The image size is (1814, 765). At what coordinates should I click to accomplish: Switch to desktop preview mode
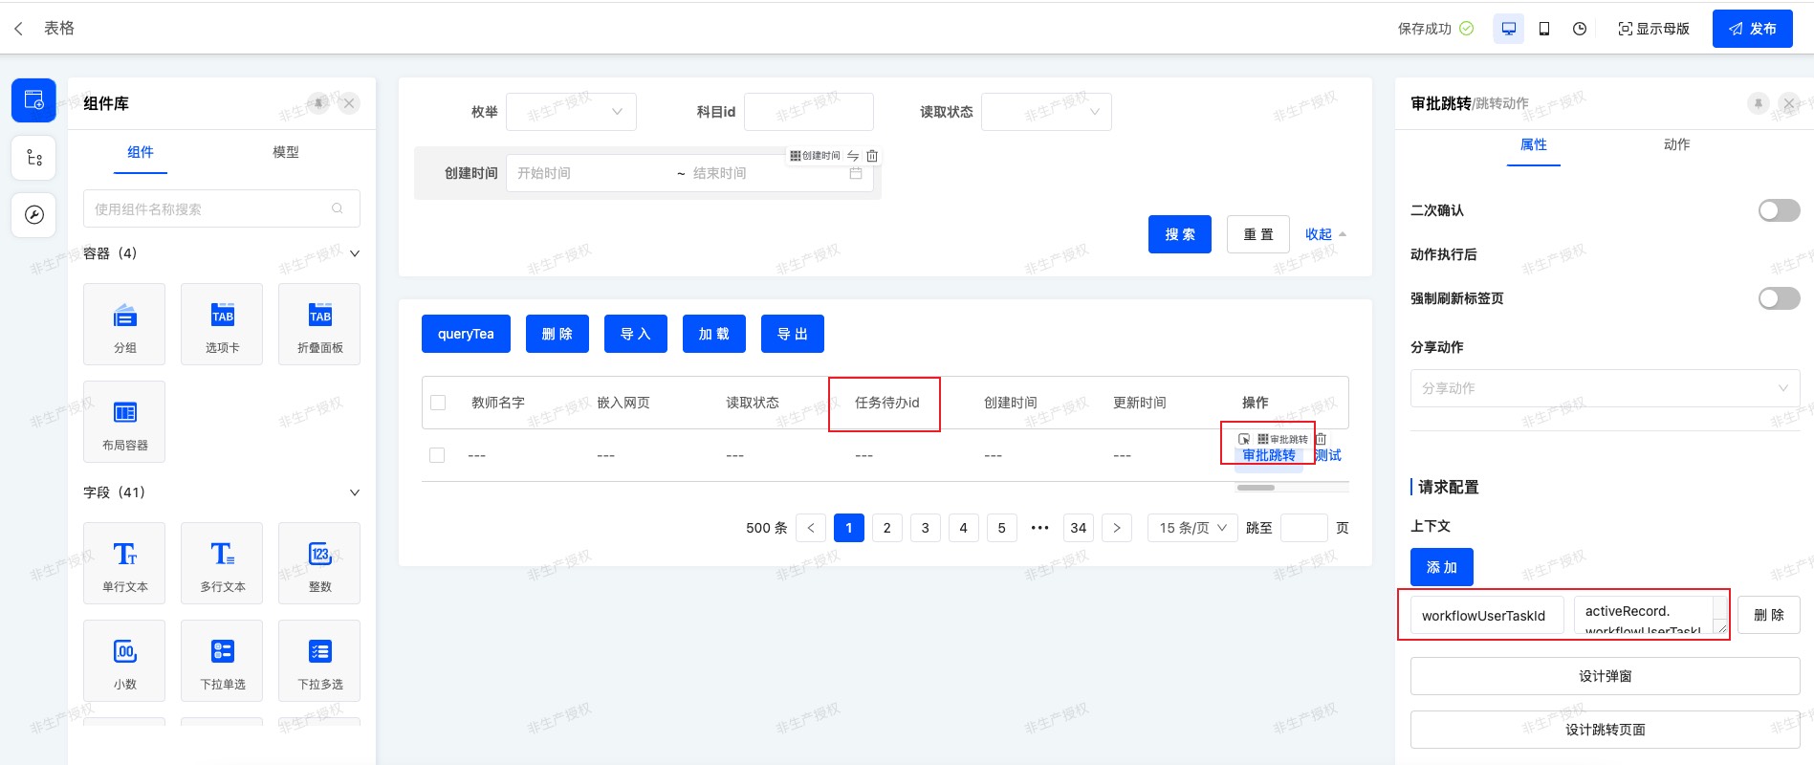(x=1509, y=29)
